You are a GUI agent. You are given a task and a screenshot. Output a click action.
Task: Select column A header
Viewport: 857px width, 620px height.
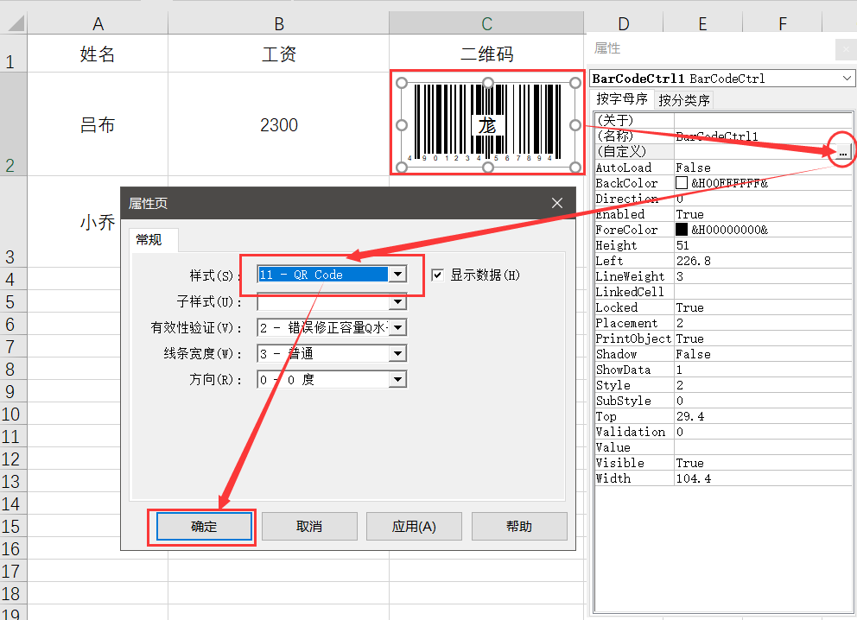98,23
